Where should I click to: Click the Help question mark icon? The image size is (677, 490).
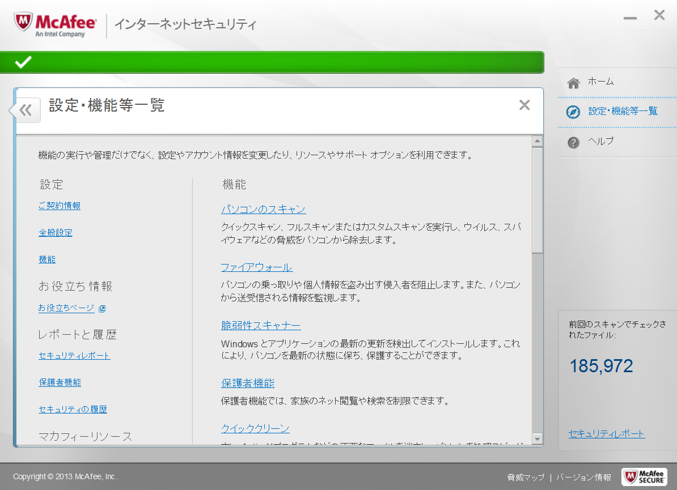pos(573,142)
